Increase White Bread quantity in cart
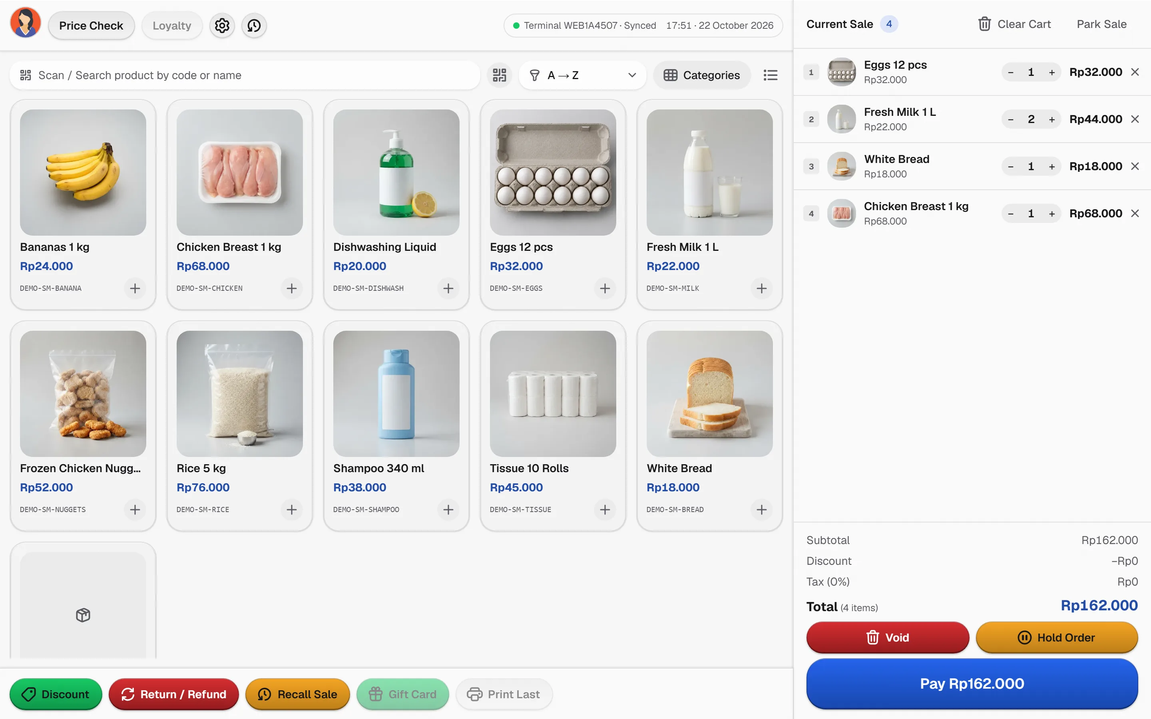The image size is (1151, 719). (x=1051, y=167)
